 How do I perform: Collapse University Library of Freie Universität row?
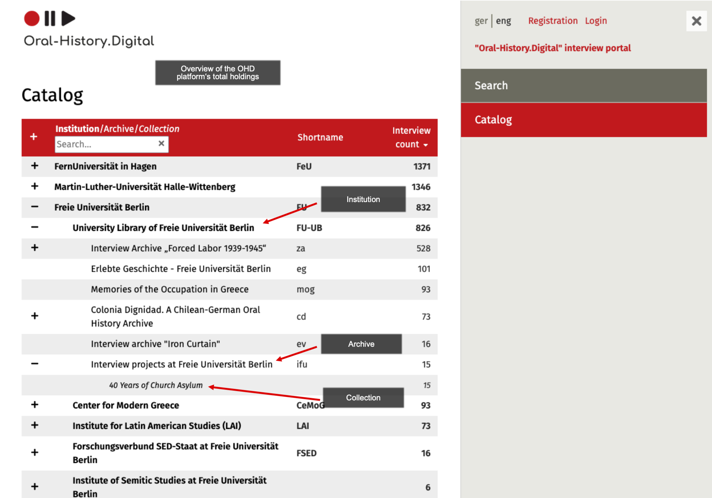(35, 227)
